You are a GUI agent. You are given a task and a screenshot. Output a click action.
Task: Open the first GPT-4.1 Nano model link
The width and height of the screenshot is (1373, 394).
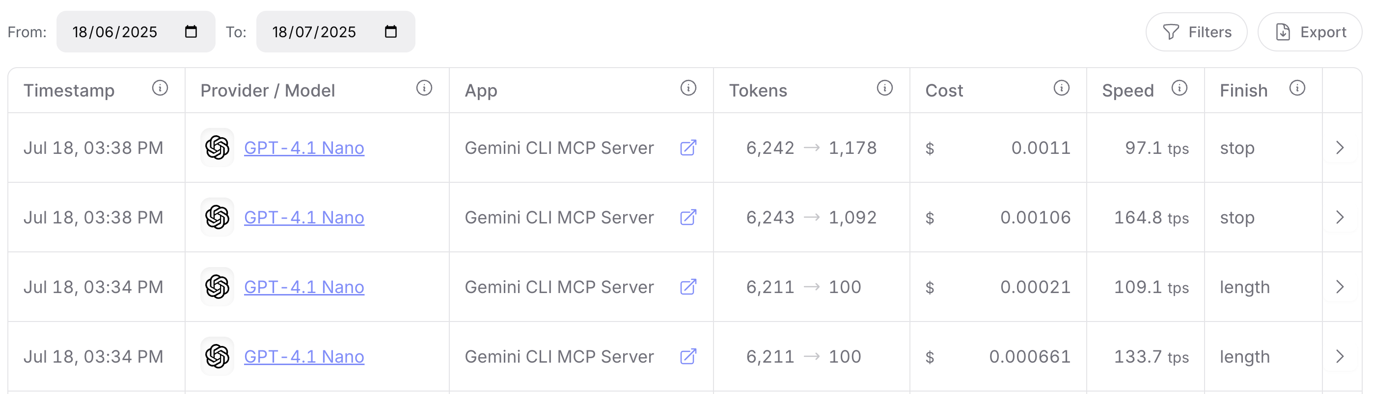pyautogui.click(x=304, y=148)
